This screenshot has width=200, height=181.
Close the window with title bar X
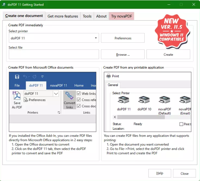tap(194, 5)
